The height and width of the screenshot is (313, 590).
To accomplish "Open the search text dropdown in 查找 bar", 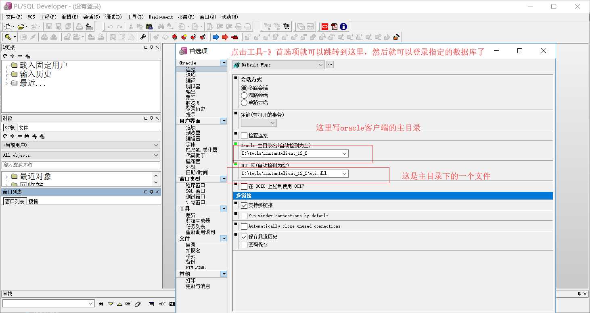I will point(91,303).
